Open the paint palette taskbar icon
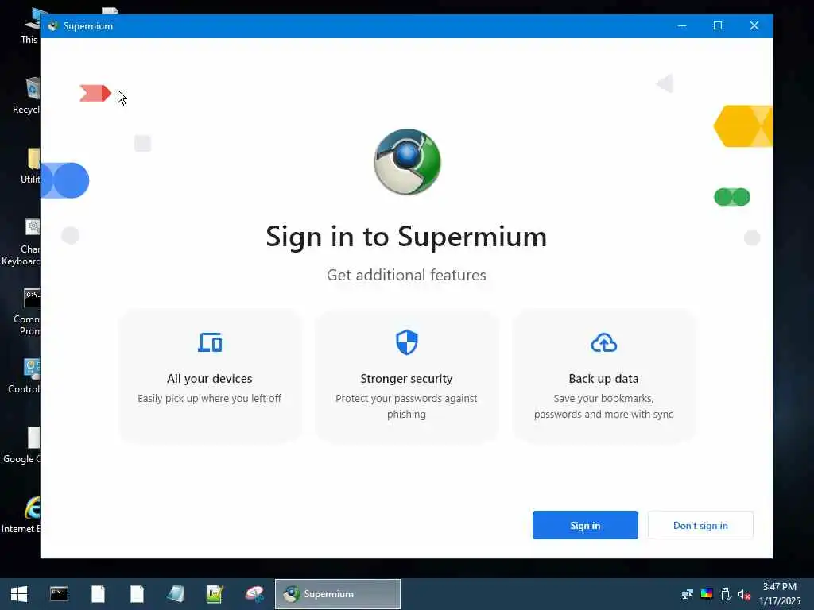This screenshot has width=814, height=610. point(254,594)
